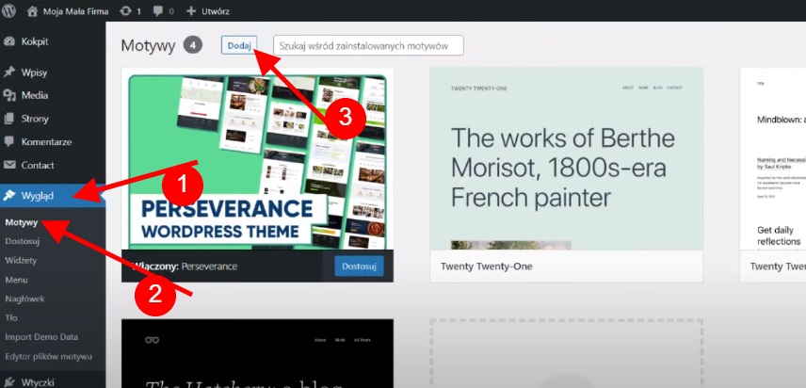This screenshot has width=806, height=388.
Task: Click the Media library icon
Action: [x=9, y=95]
